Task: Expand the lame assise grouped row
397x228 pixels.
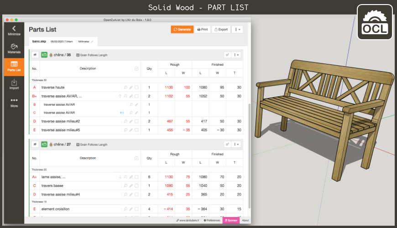Action: 120,177
